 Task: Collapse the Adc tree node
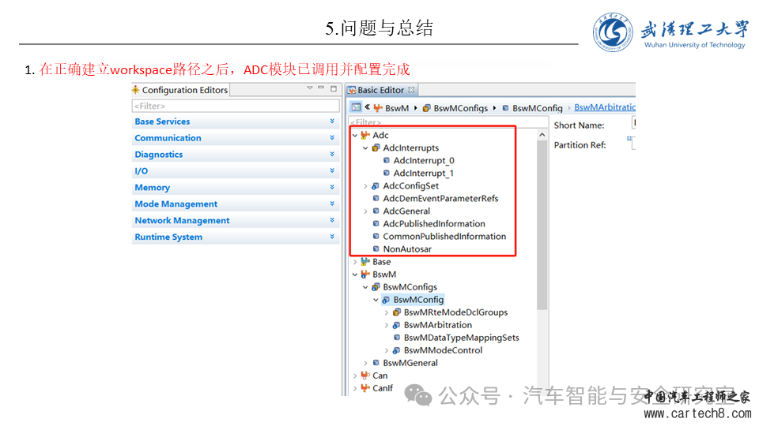(x=355, y=135)
